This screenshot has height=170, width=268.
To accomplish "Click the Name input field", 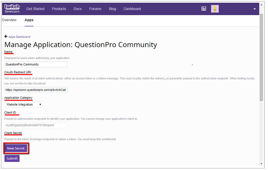I will [x=36, y=64].
